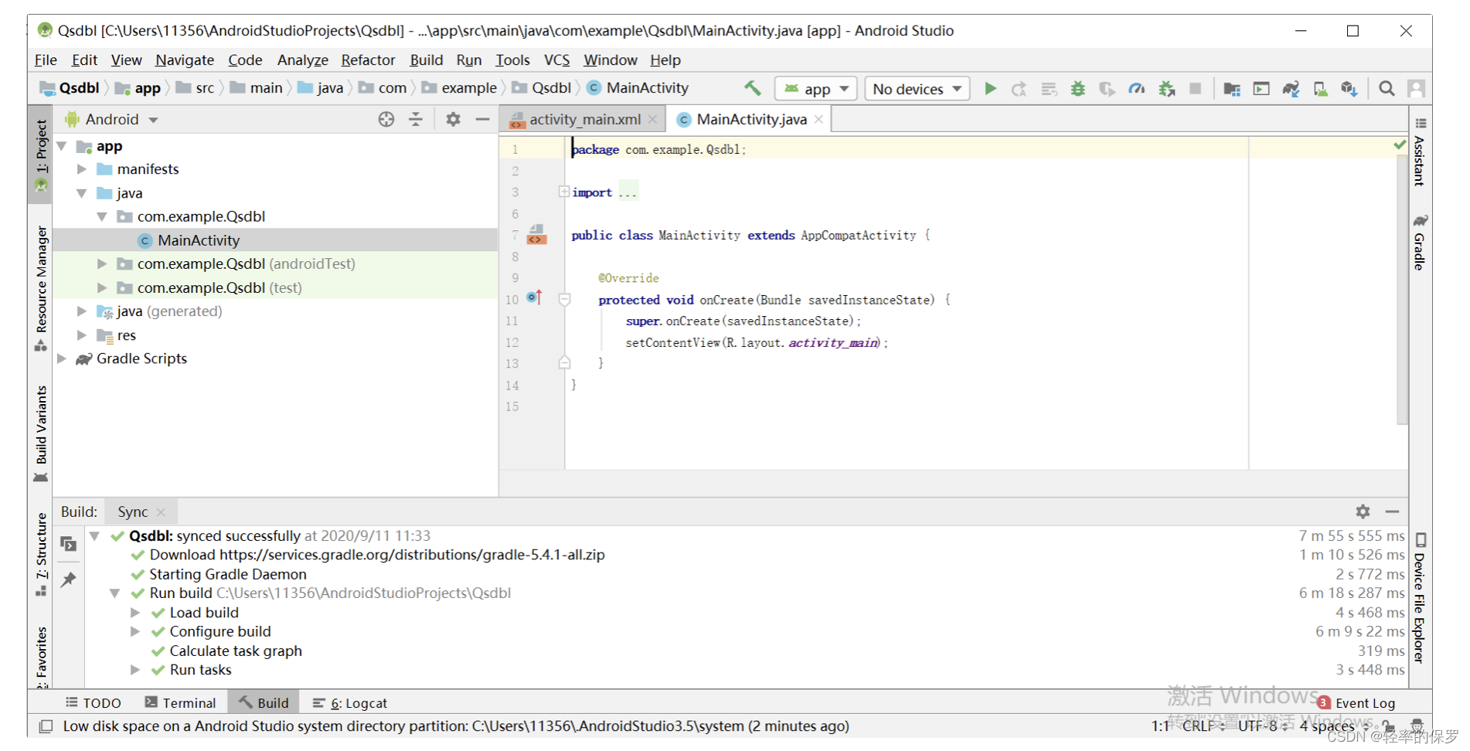Viewport: 1470px width, 751px height.
Task: Collapse all in Project panel
Action: [416, 119]
